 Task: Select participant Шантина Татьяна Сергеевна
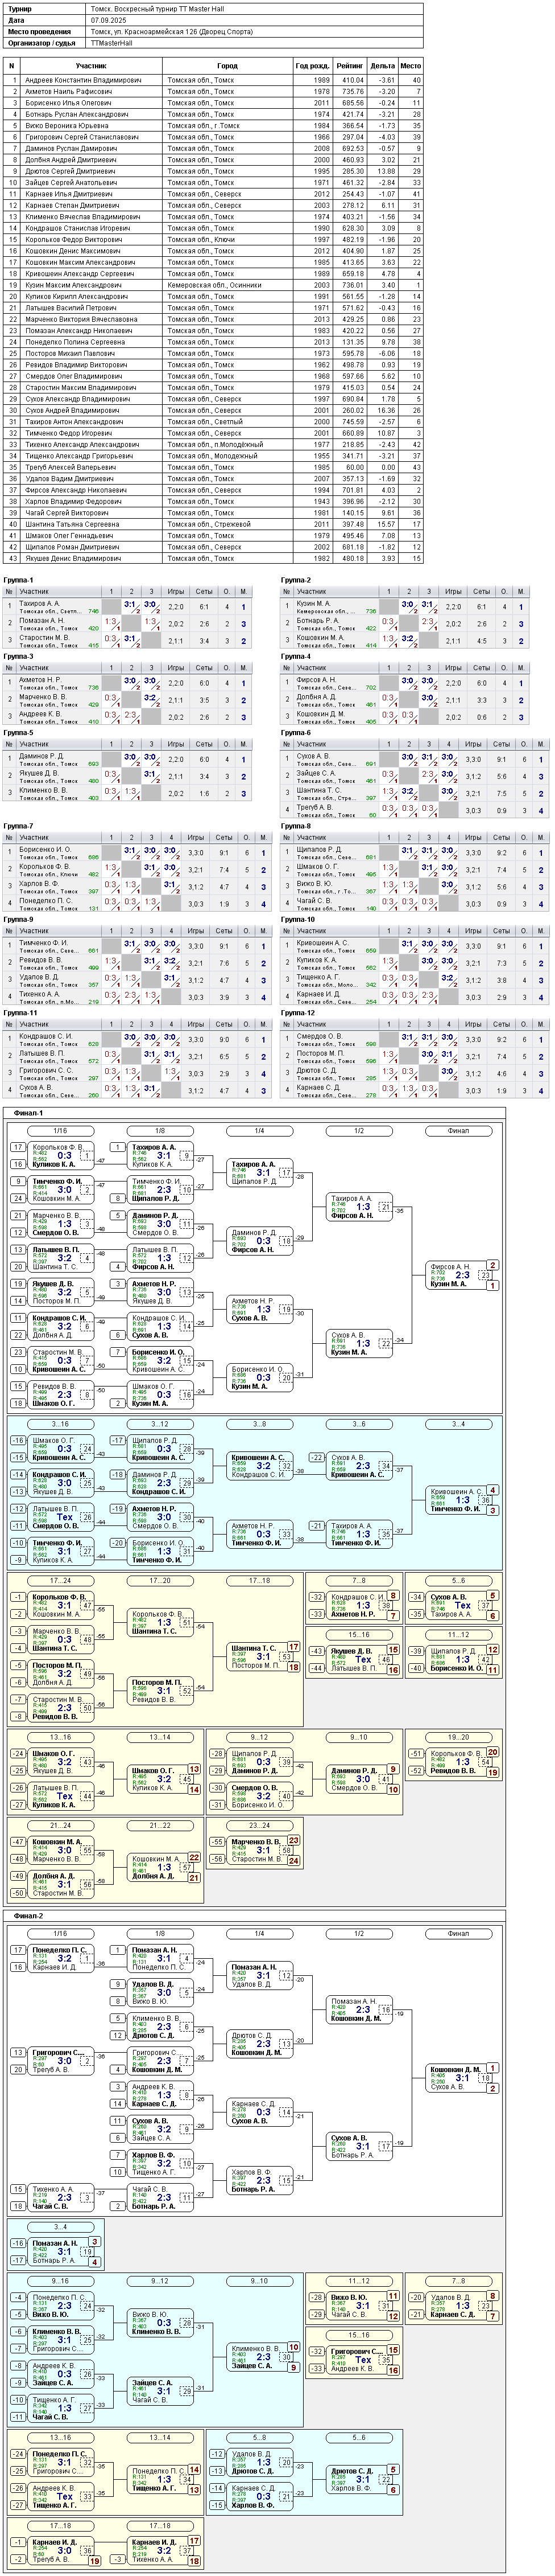[x=72, y=524]
